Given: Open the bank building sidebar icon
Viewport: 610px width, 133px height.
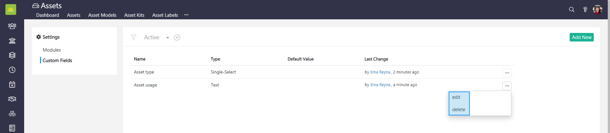Looking at the screenshot, I should click(x=12, y=41).
